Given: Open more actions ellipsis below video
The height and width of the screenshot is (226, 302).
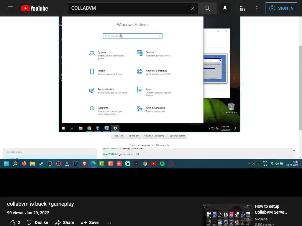Looking at the screenshot, I should click(x=109, y=223).
